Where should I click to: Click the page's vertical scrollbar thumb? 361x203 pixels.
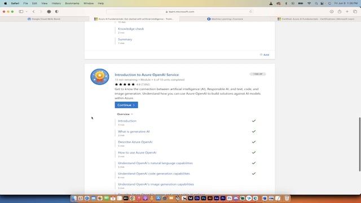tap(360, 144)
